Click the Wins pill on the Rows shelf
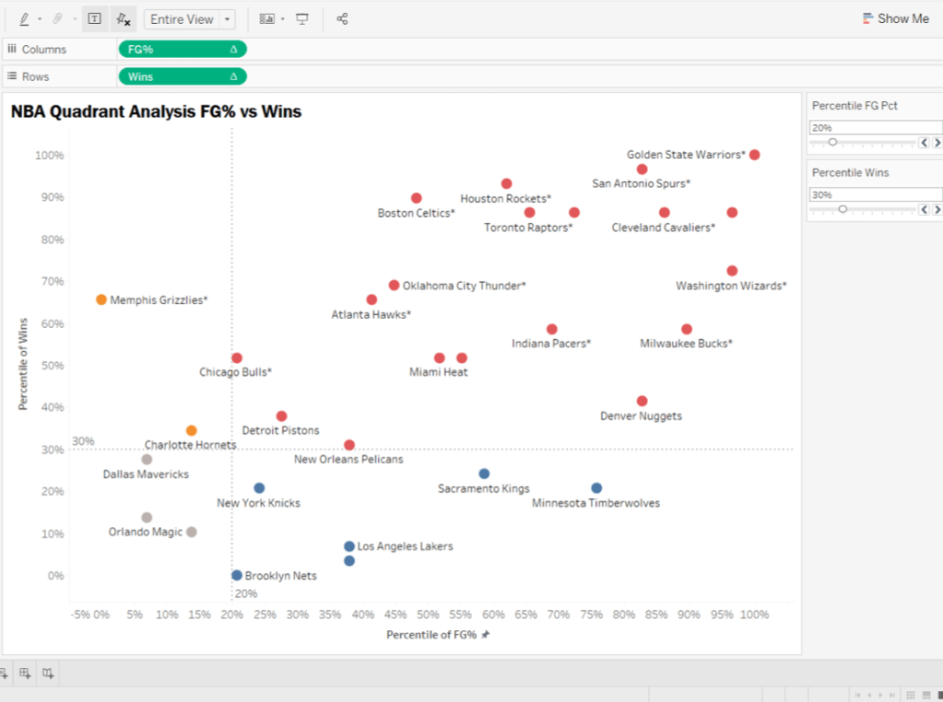The image size is (943, 702). [182, 76]
